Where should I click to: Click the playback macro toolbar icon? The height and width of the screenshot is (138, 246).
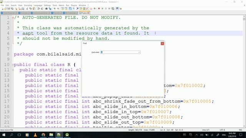tap(106, 8)
